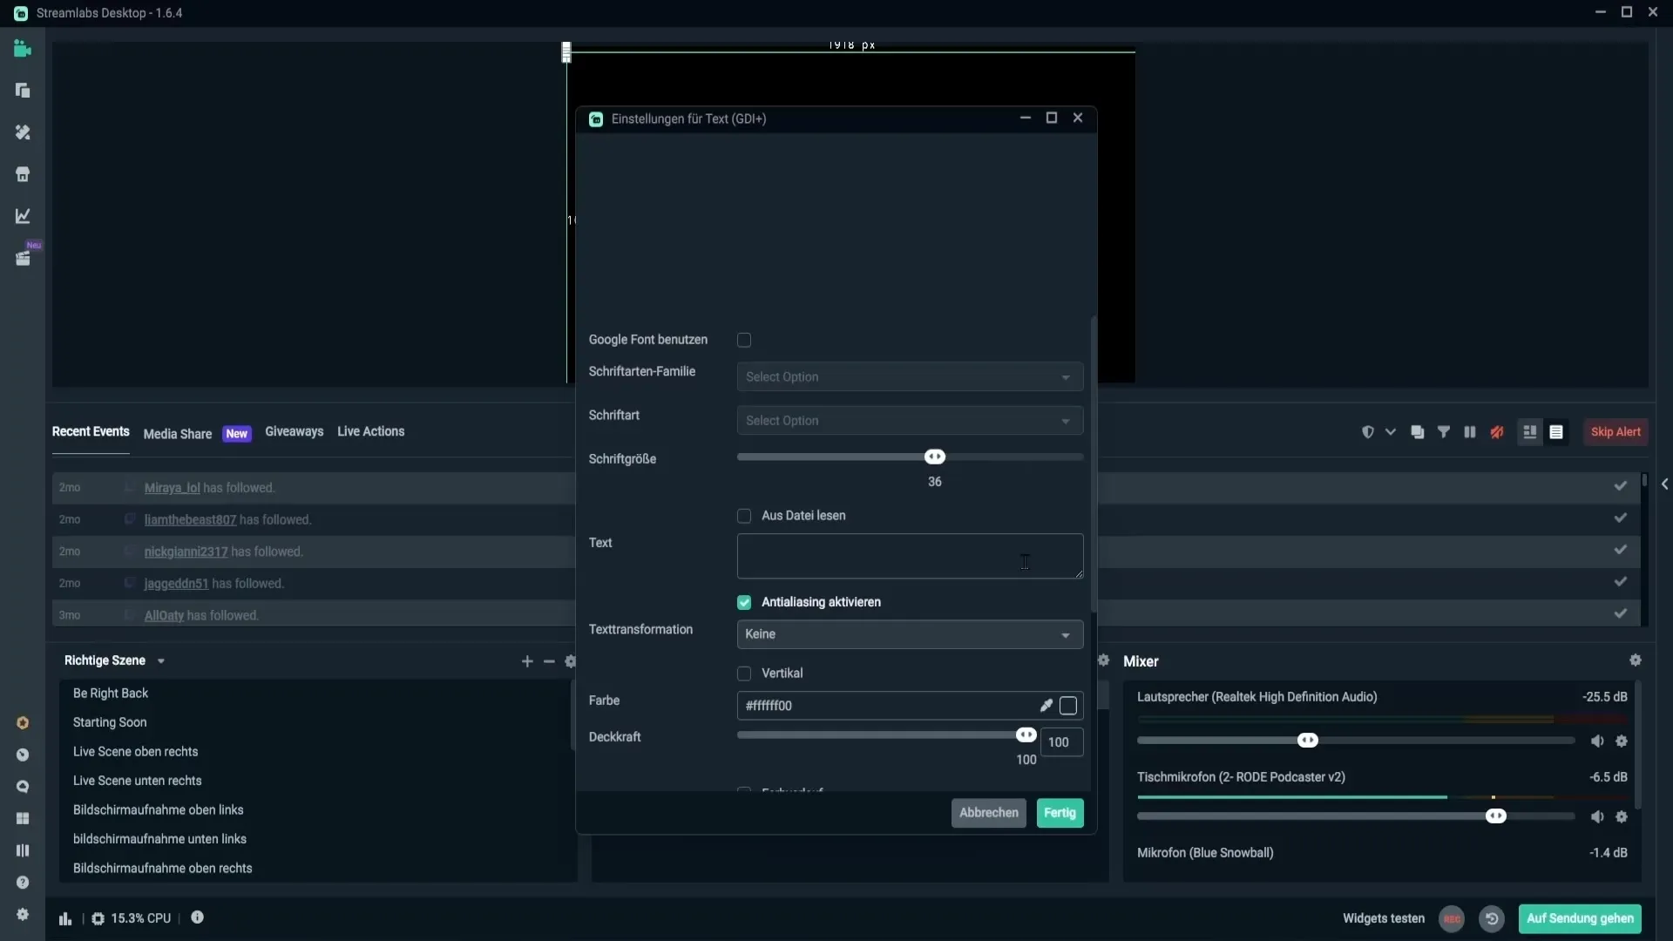Pop out recent events window icon

pyautogui.click(x=1418, y=432)
